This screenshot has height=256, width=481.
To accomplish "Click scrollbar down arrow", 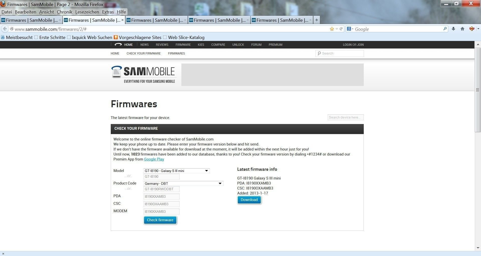I will 478,248.
